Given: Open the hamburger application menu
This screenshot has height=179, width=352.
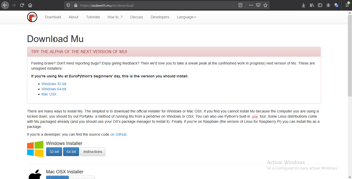Looking at the screenshot, I should (x=347, y=5).
